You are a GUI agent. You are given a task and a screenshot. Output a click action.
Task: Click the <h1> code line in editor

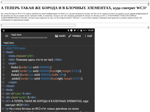(x=47, y=103)
